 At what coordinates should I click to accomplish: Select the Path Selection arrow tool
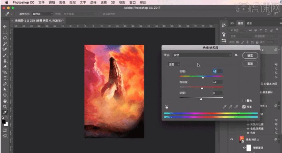(5, 89)
